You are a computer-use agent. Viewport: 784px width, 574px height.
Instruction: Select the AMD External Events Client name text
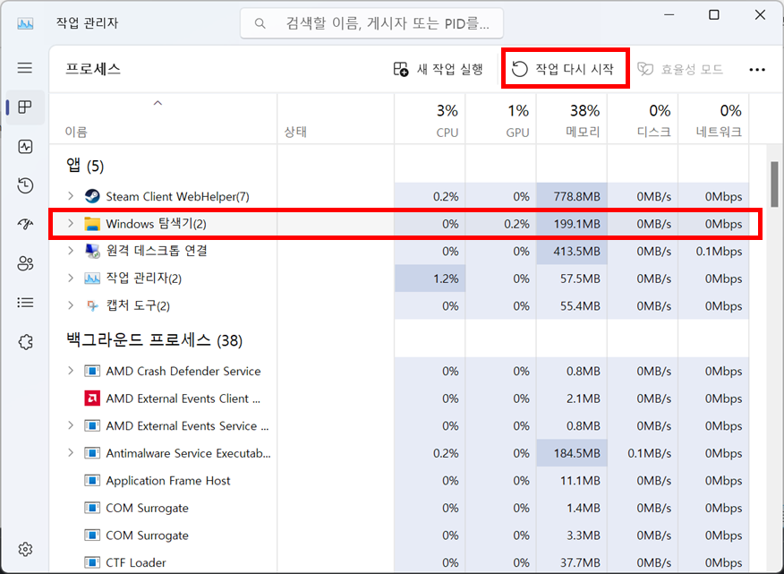click(x=183, y=398)
